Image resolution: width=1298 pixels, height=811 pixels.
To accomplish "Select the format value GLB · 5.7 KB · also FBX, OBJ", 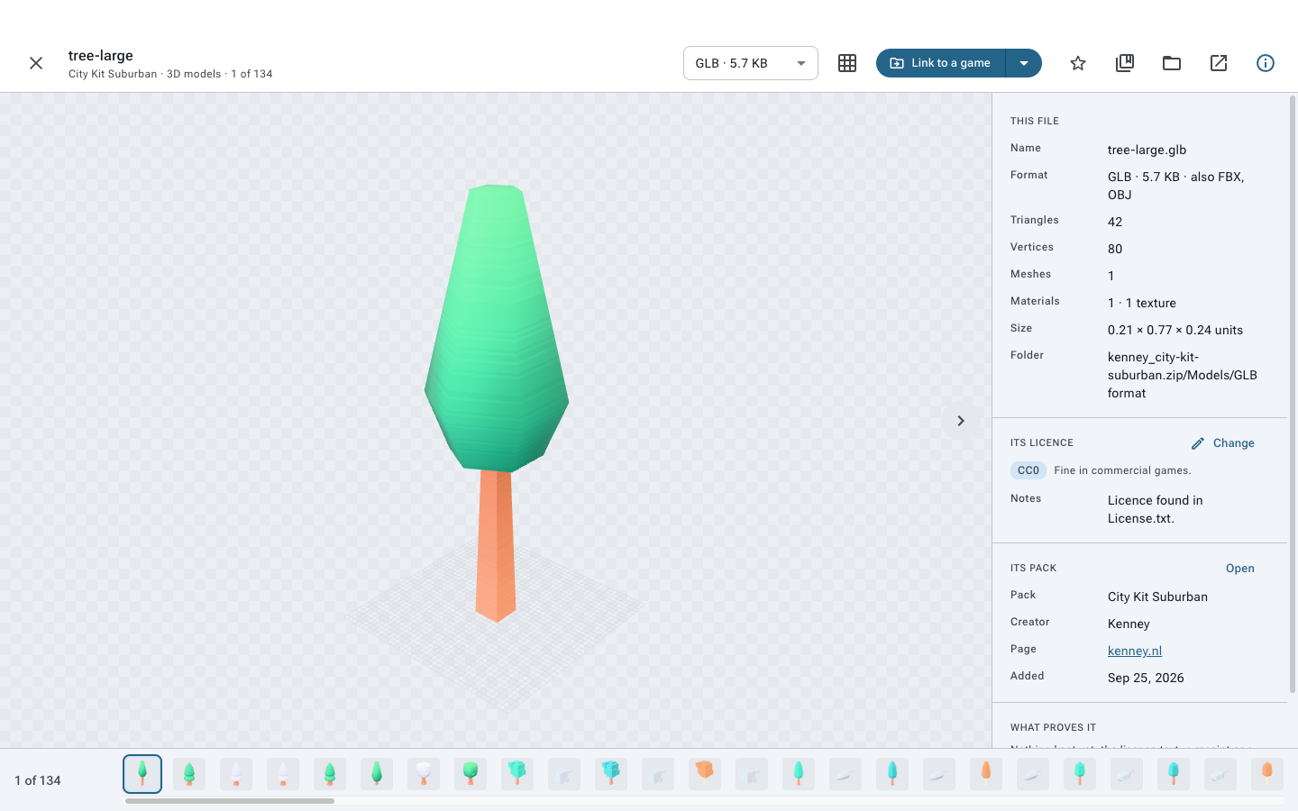I will [x=1176, y=186].
